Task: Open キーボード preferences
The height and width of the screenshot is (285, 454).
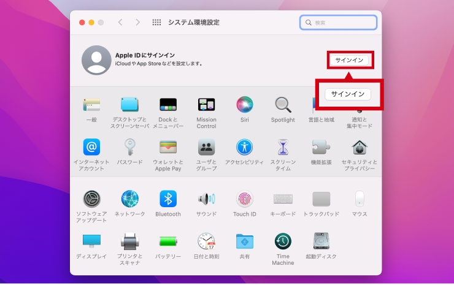Action: pyautogui.click(x=283, y=199)
